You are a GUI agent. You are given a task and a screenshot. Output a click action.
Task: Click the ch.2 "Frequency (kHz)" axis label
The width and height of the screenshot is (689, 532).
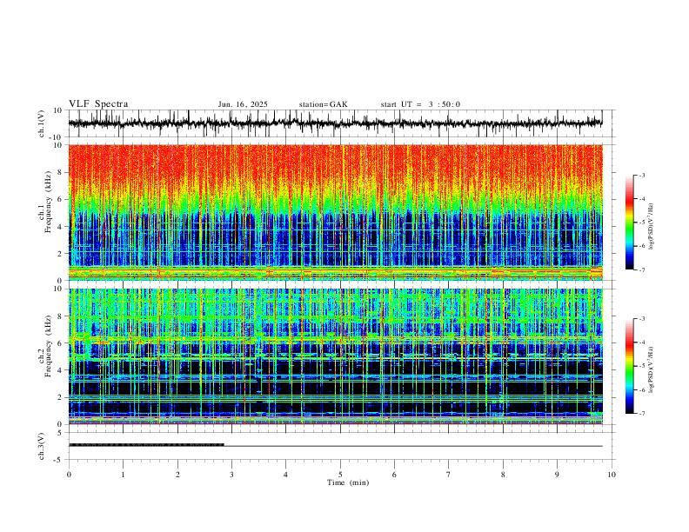49,346
